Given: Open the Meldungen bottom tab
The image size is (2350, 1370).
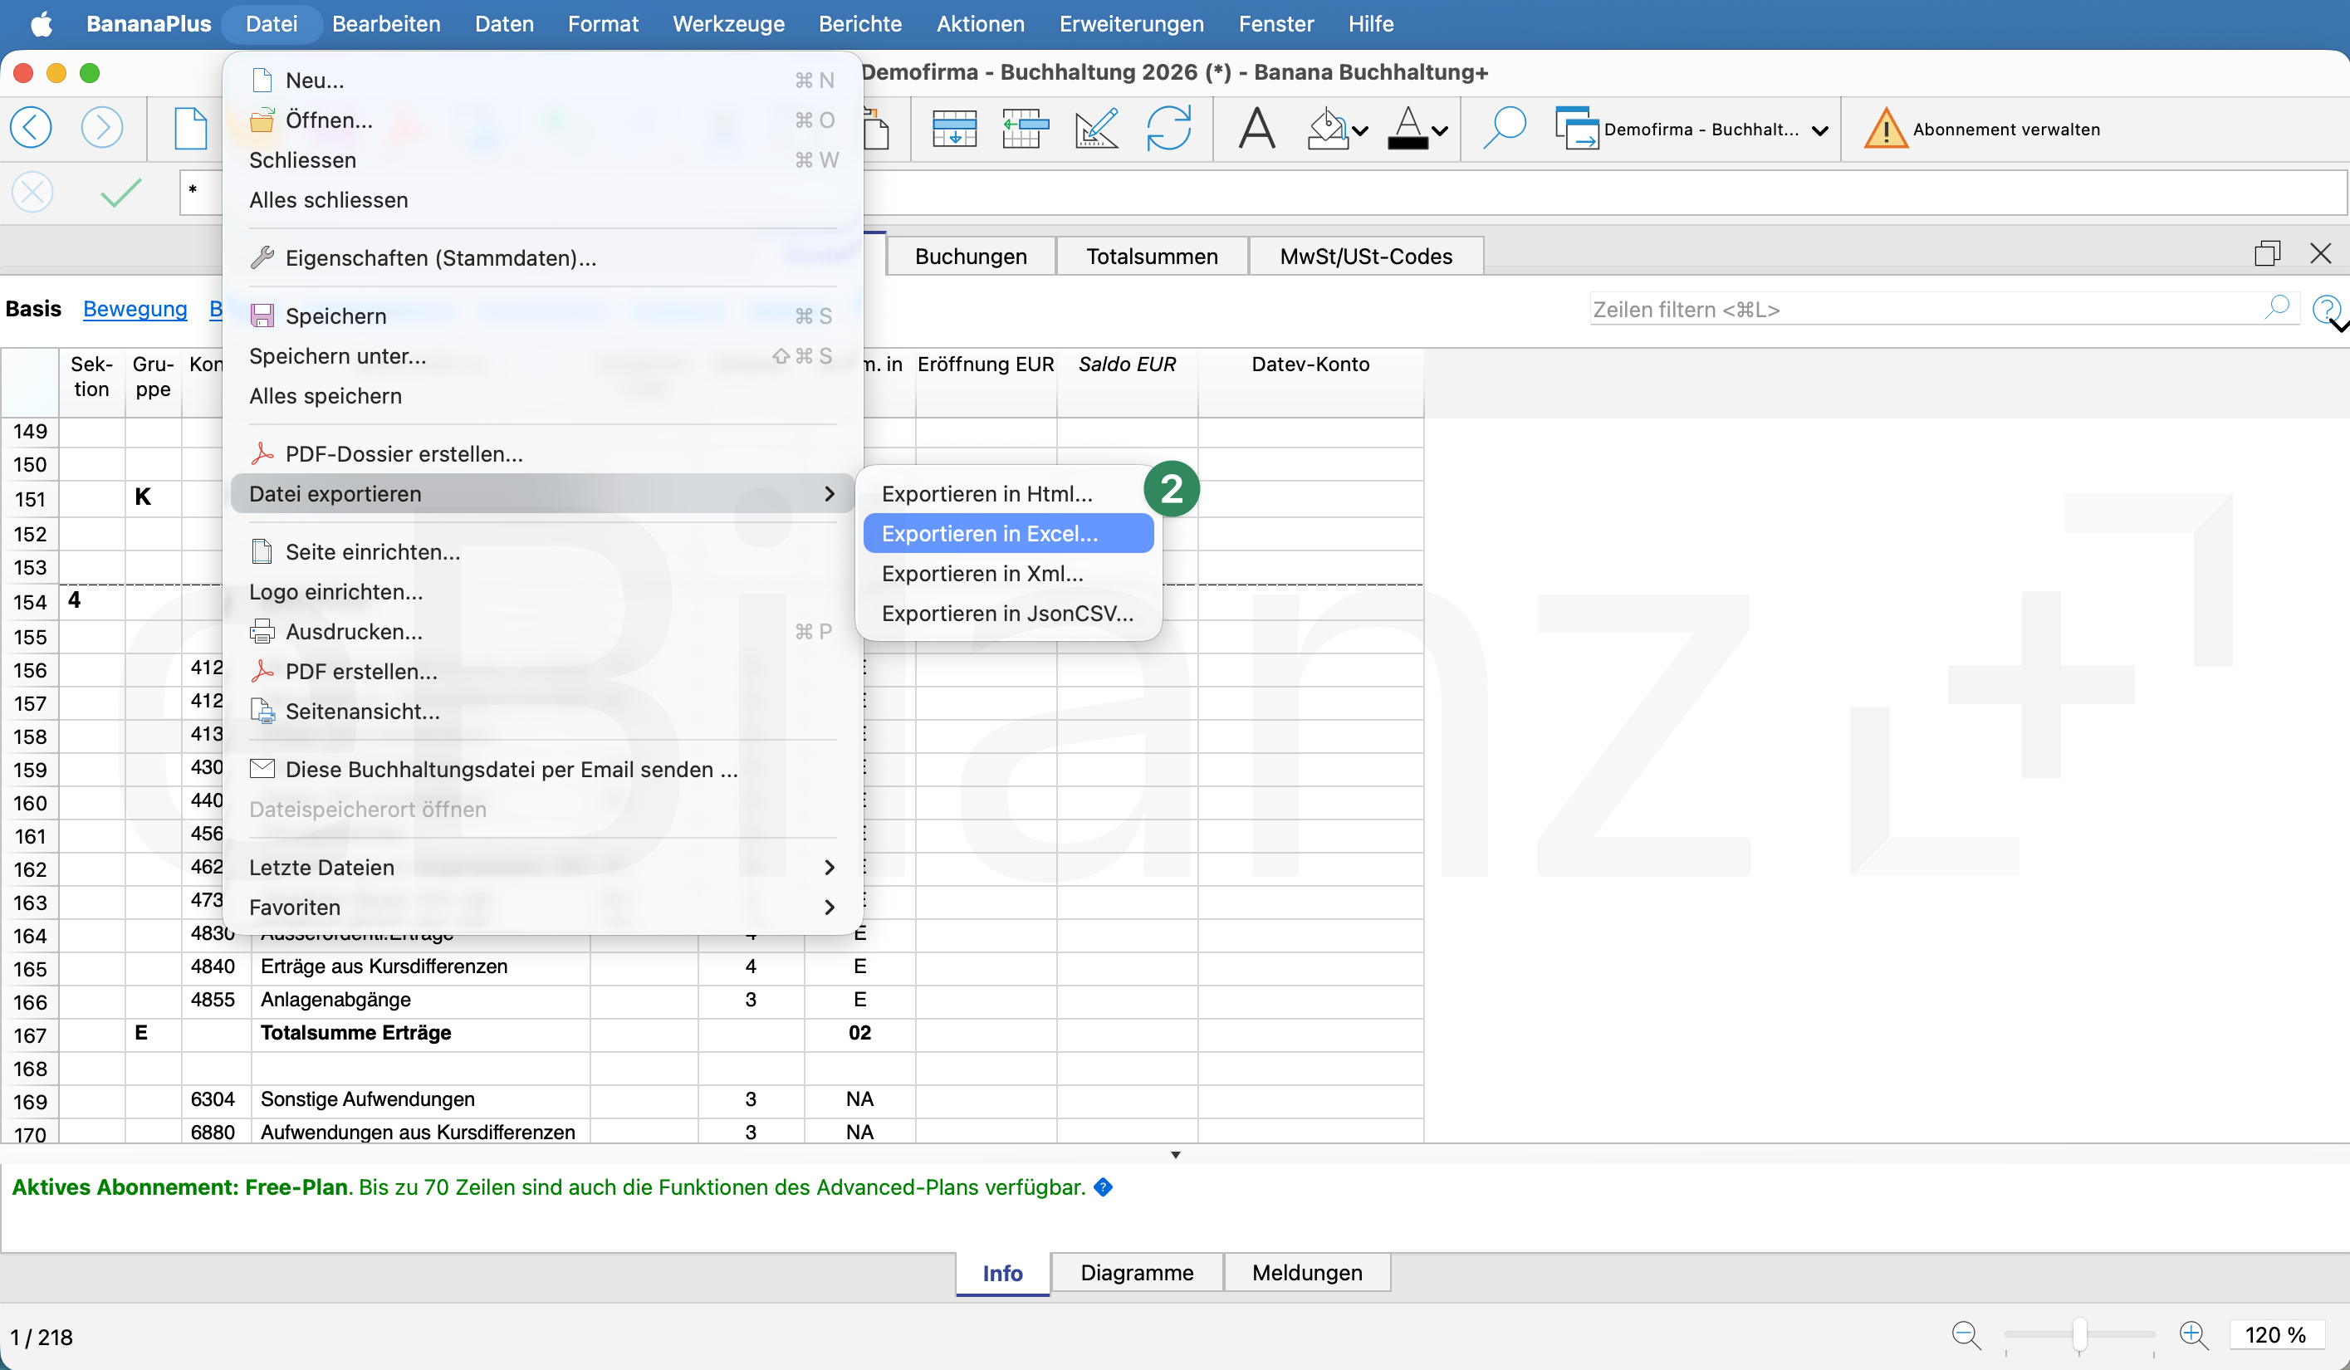Looking at the screenshot, I should pos(1306,1272).
